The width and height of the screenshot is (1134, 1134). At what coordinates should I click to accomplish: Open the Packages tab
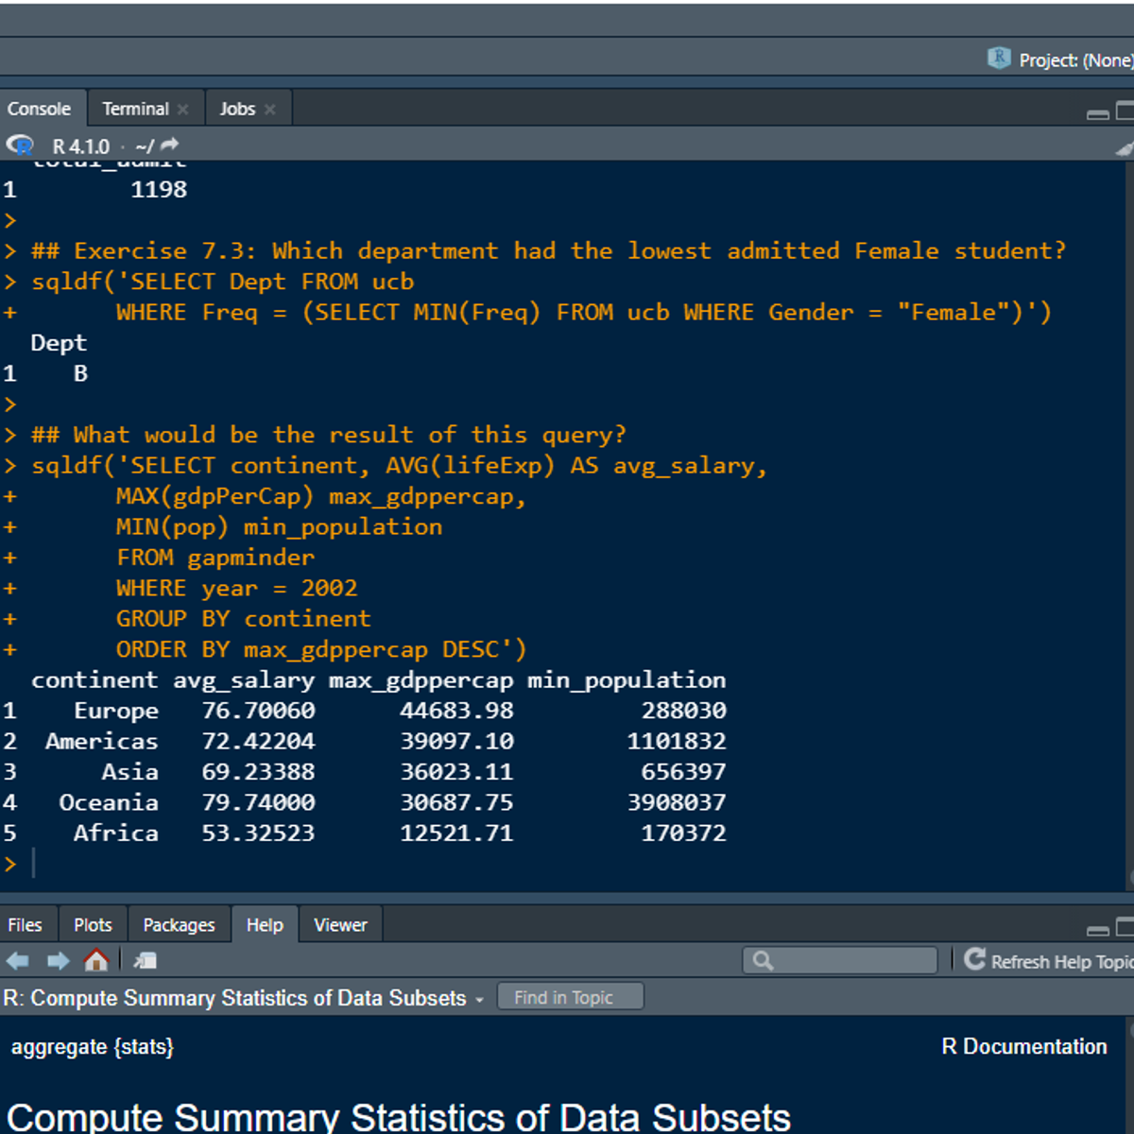179,924
